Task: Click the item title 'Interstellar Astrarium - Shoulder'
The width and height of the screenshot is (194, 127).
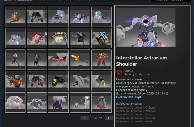Action: coord(143,61)
